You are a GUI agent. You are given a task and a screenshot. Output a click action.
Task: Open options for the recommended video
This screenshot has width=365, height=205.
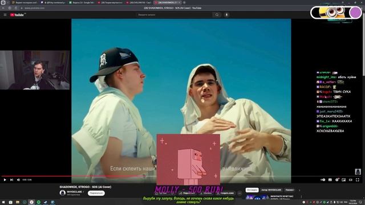pyautogui.click(x=301, y=196)
